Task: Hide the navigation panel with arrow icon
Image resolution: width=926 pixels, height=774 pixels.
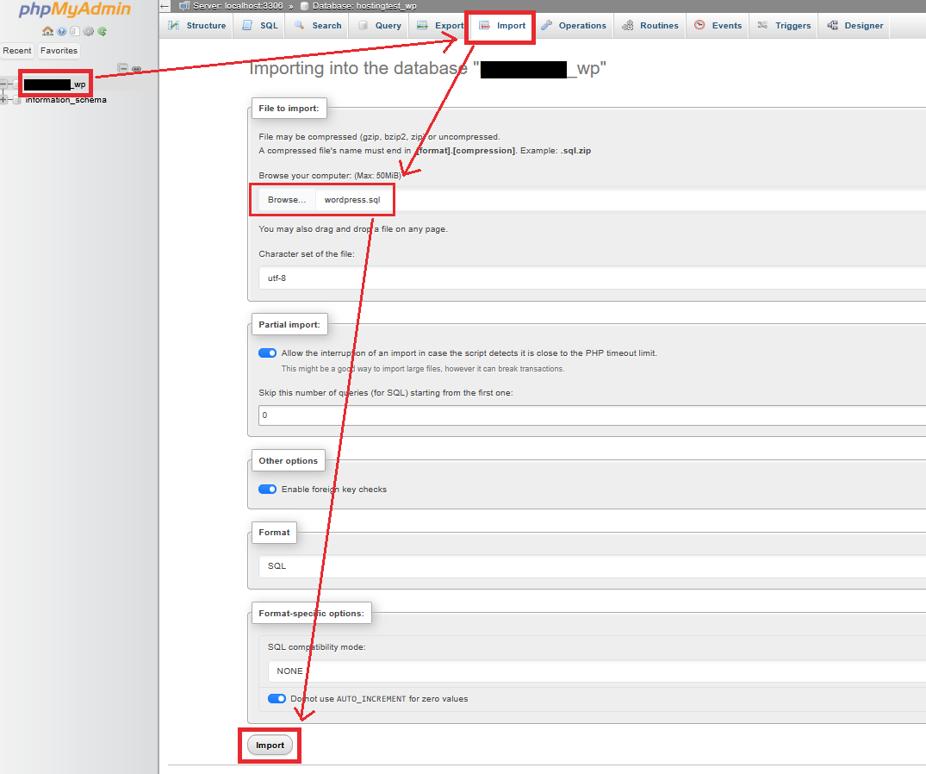Action: [165, 5]
